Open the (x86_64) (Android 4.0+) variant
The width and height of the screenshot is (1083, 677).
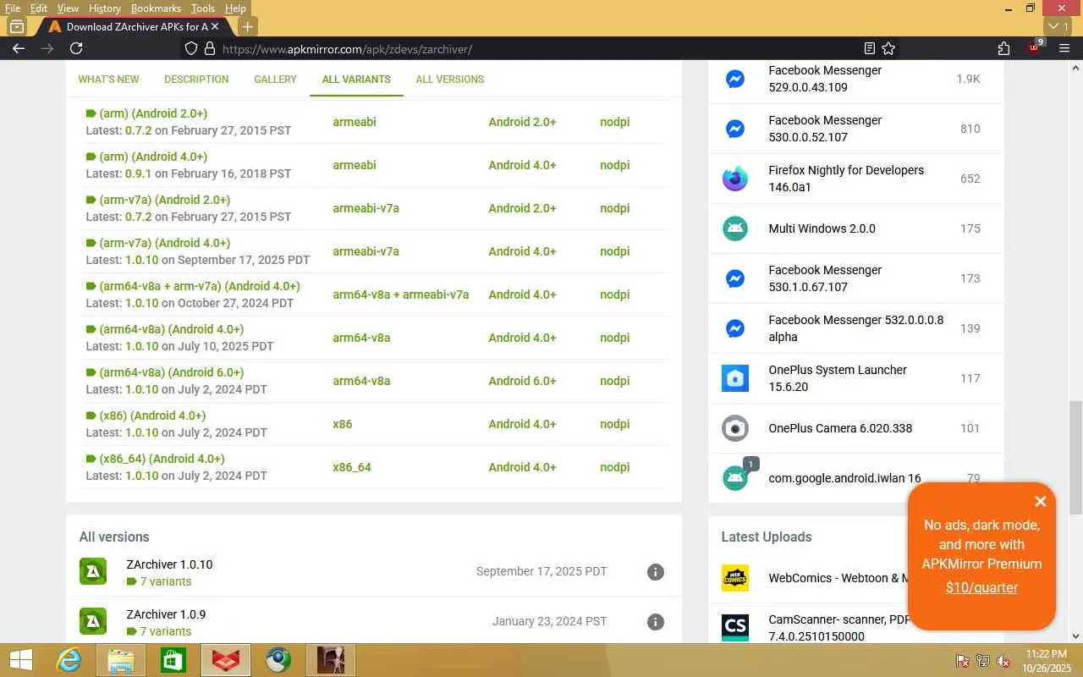[x=162, y=459]
